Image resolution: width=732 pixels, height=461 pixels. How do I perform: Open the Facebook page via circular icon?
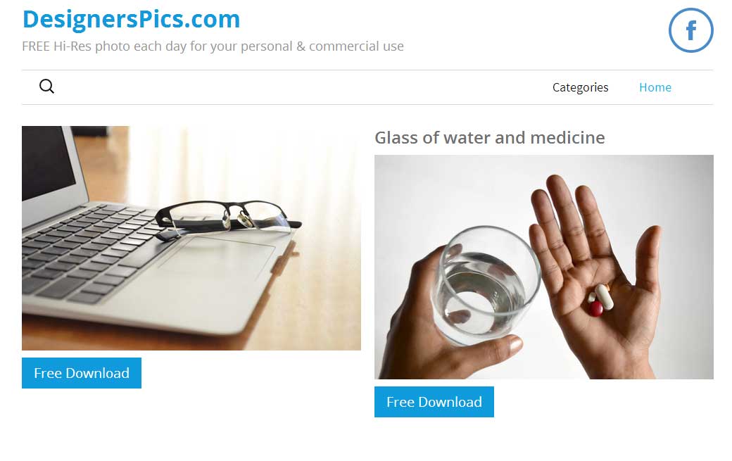[690, 30]
